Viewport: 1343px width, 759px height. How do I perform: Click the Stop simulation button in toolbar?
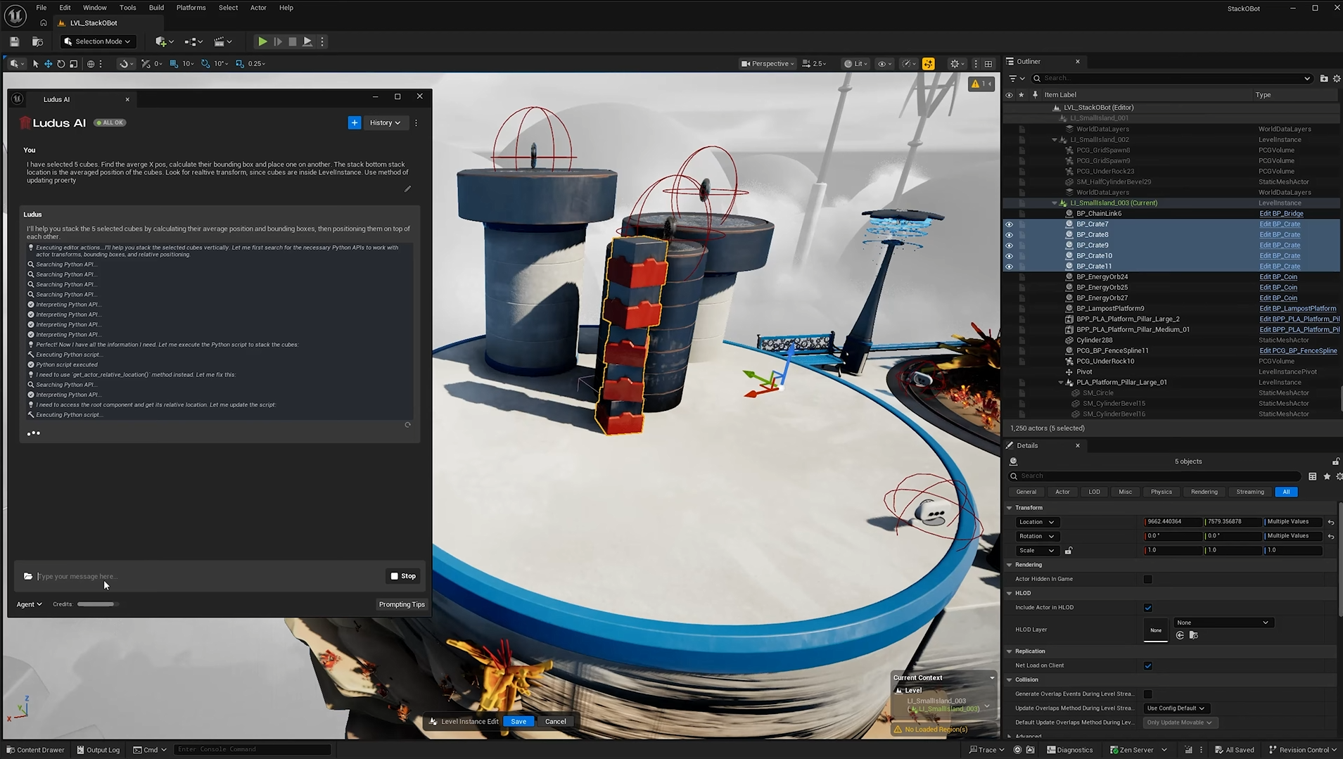pyautogui.click(x=293, y=42)
